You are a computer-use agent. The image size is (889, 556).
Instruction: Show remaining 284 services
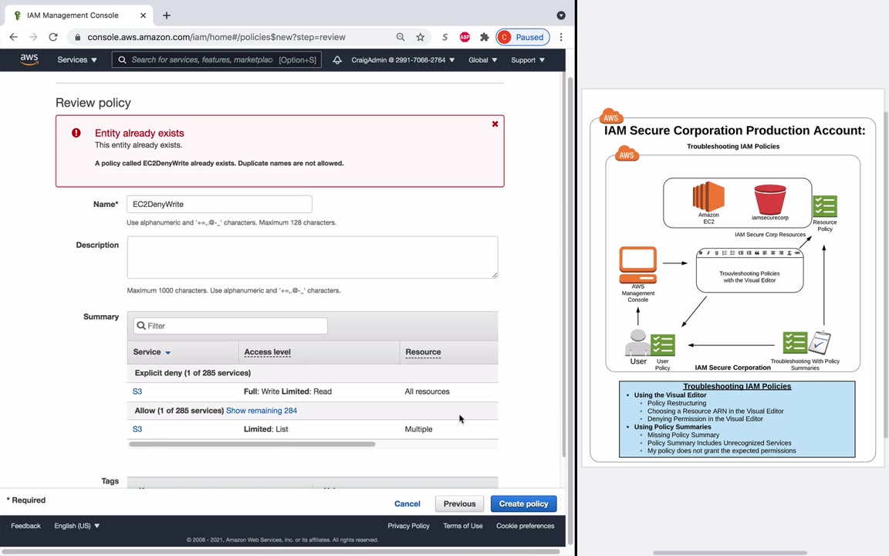pyautogui.click(x=262, y=410)
